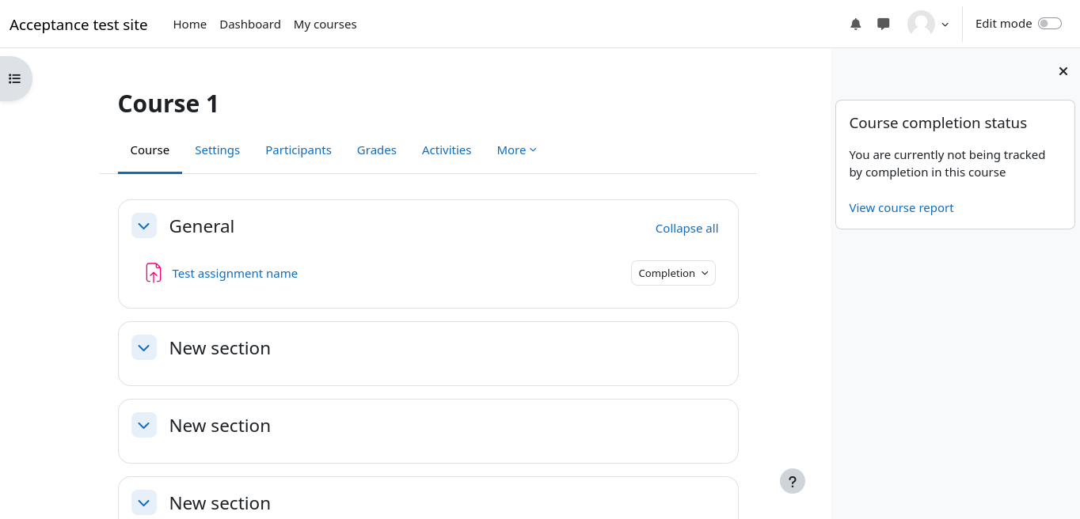Open the messaging drawer chat icon
1080x519 pixels.
884,25
